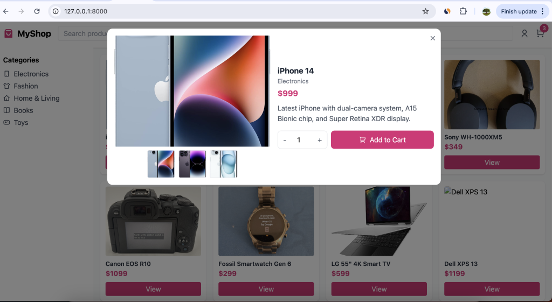Open the shopping cart icon
The image size is (552, 302).
tap(540, 33)
